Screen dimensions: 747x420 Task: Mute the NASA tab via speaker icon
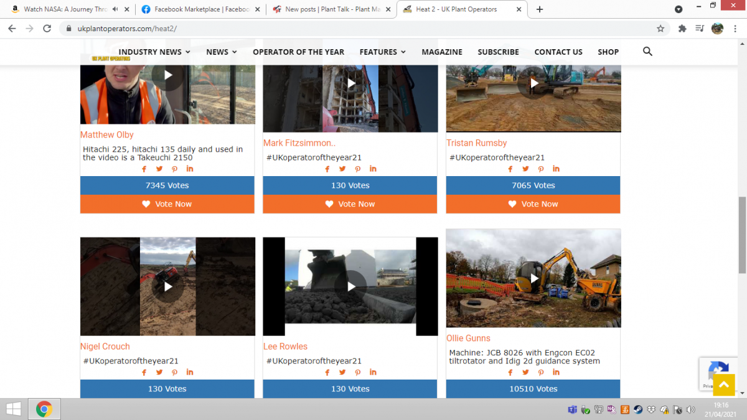115,9
